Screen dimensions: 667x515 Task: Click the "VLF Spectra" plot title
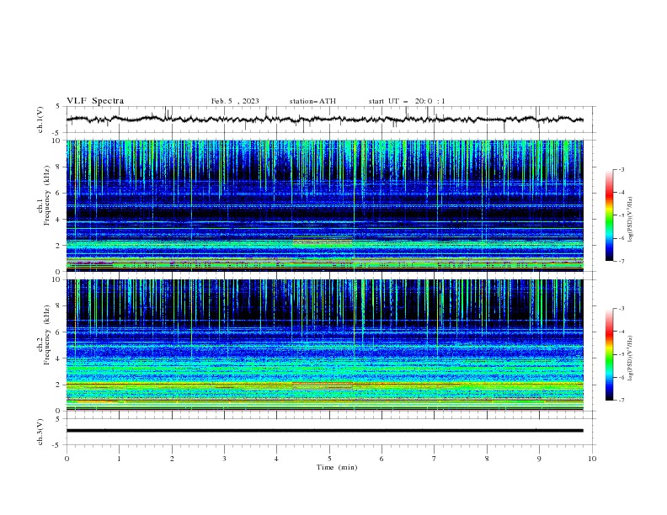click(95, 101)
